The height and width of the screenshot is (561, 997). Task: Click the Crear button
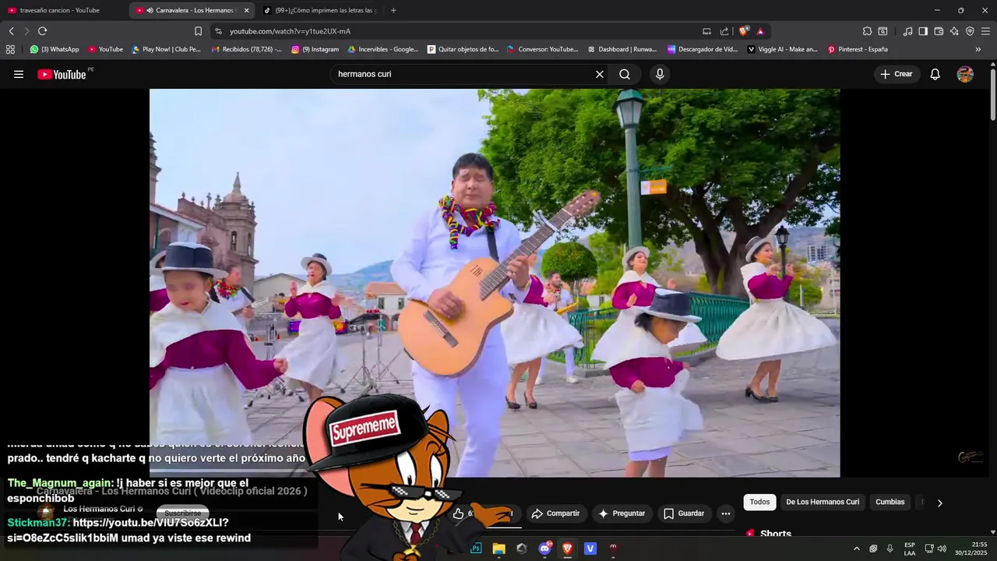[x=896, y=74]
